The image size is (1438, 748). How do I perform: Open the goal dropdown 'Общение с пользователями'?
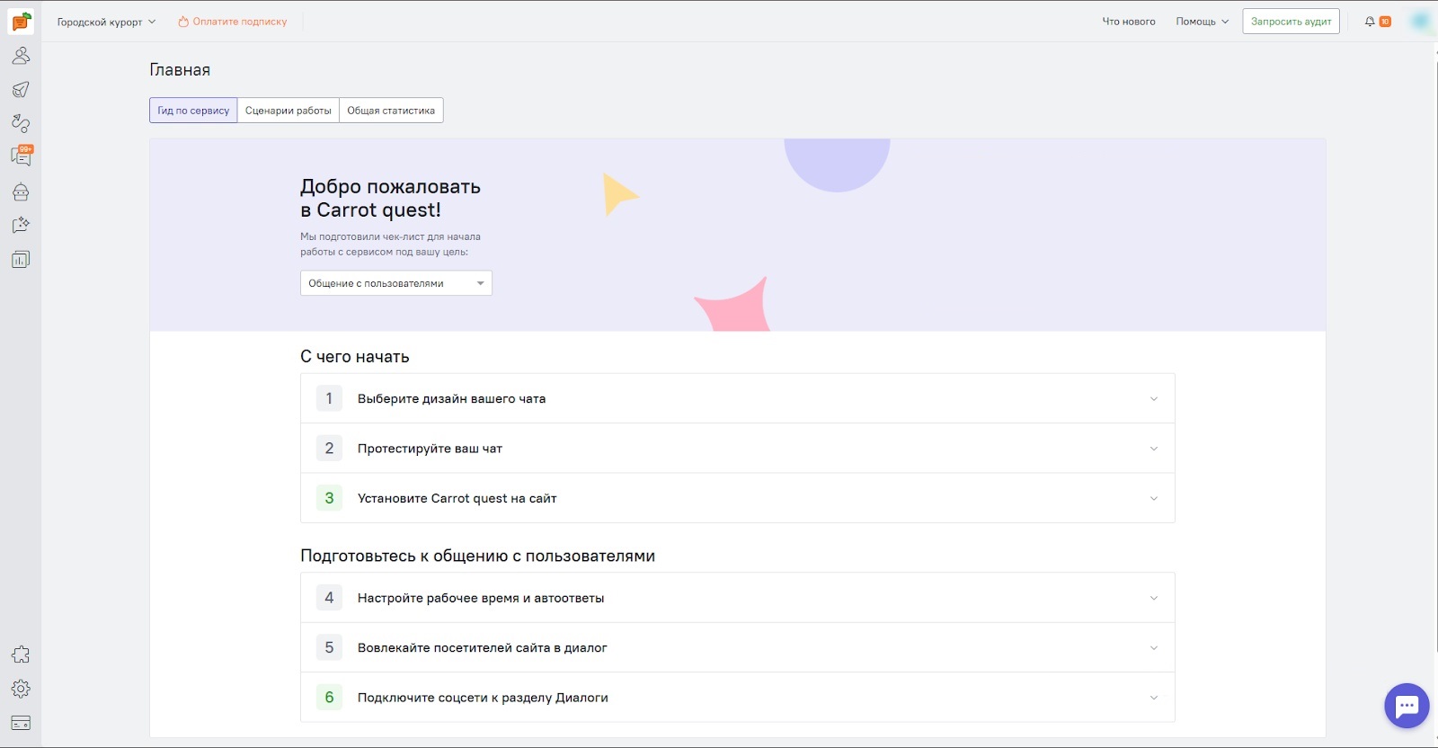click(x=395, y=283)
